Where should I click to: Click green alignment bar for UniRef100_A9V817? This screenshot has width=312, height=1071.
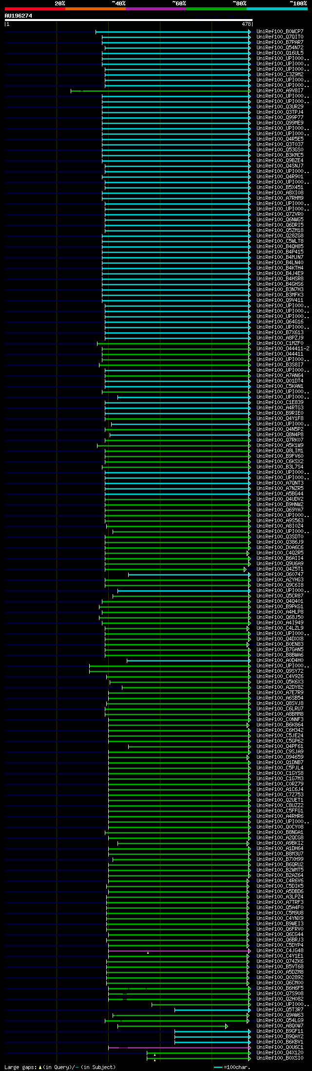pos(161,91)
